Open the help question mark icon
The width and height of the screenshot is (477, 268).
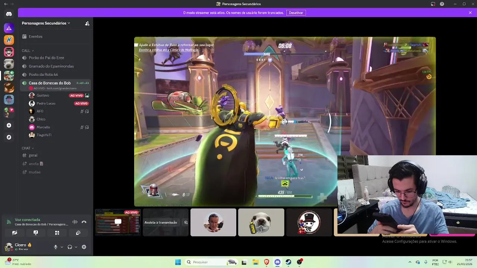click(x=442, y=4)
